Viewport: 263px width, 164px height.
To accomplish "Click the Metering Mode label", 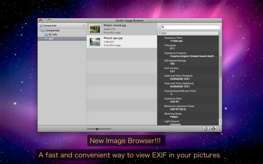I will (173, 113).
